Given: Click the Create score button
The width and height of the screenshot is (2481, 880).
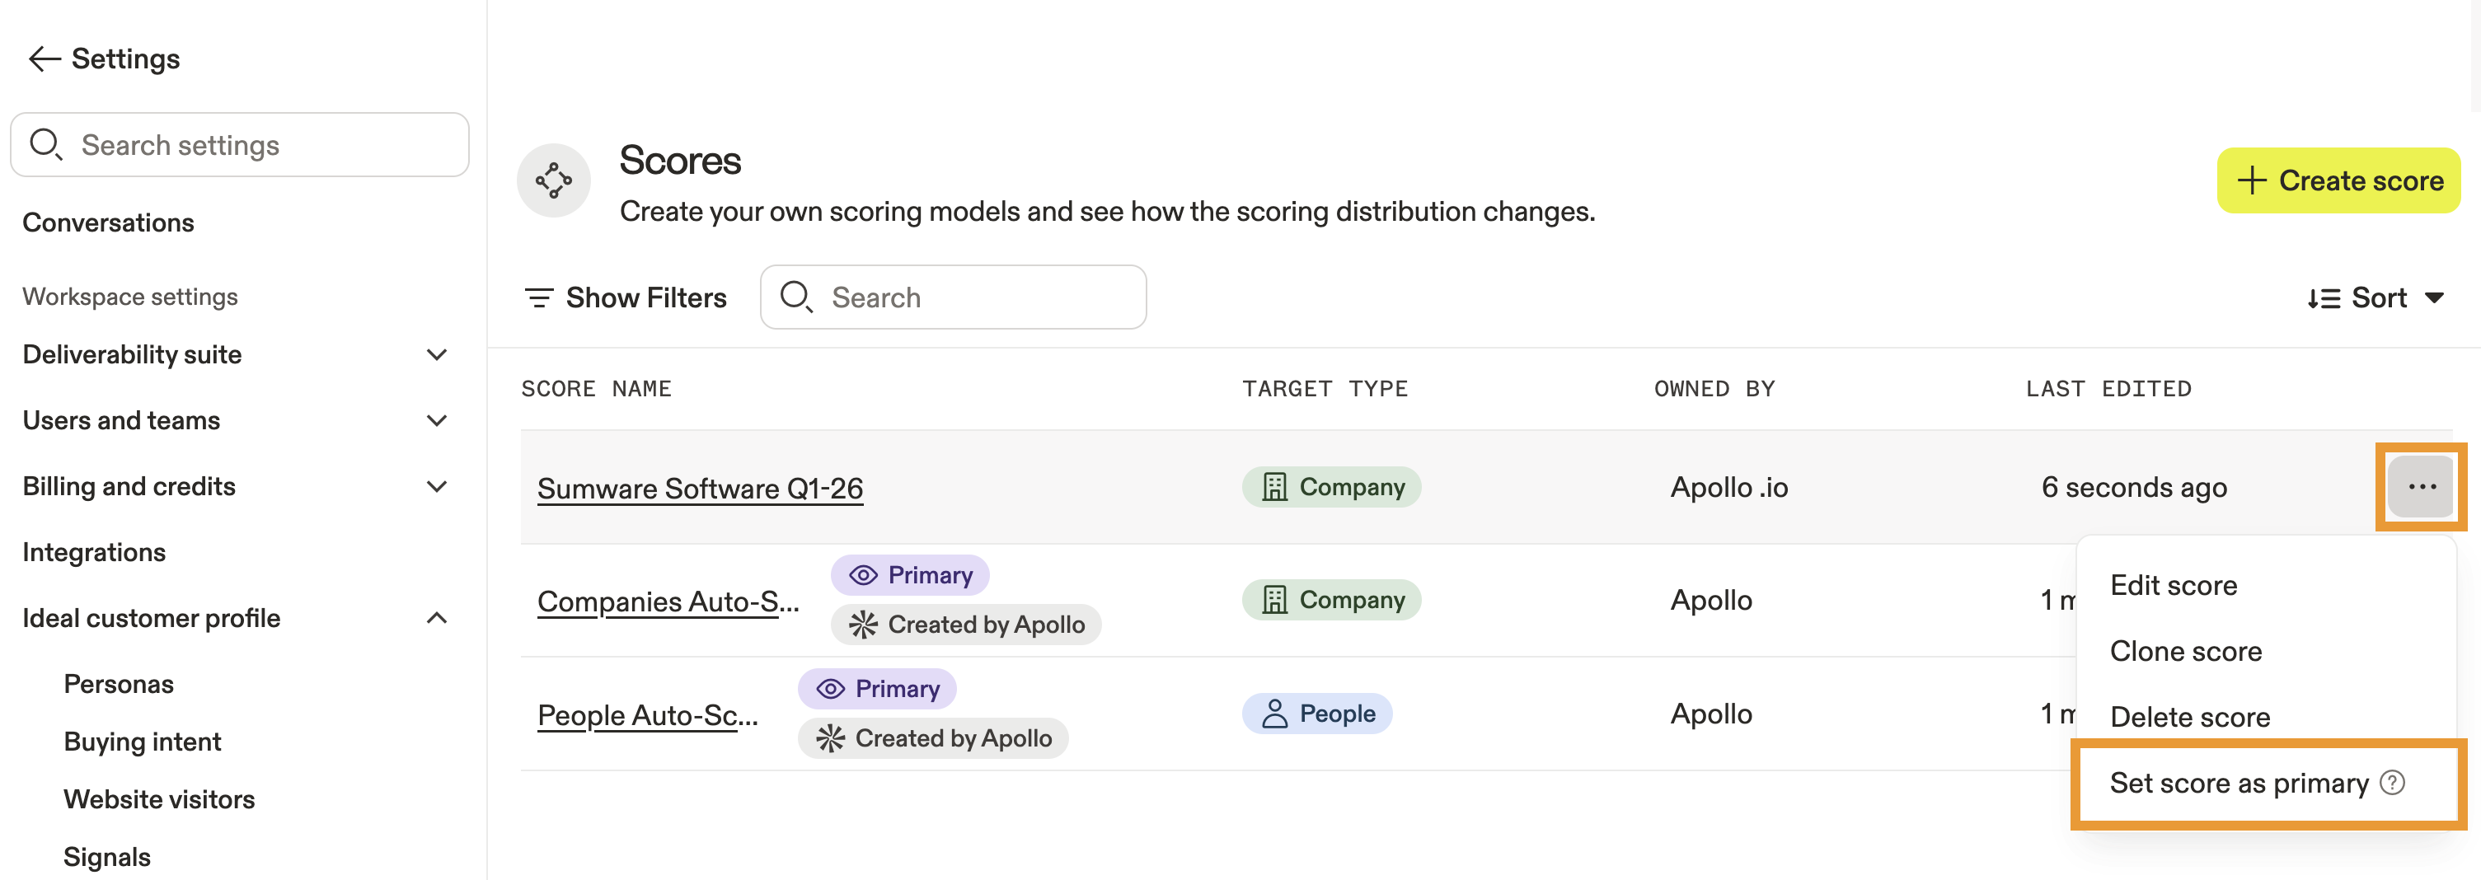Looking at the screenshot, I should (2338, 181).
